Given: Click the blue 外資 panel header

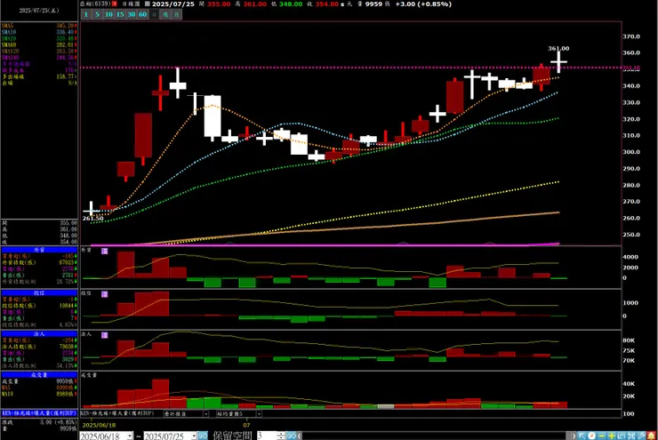Looking at the screenshot, I should coord(39,250).
